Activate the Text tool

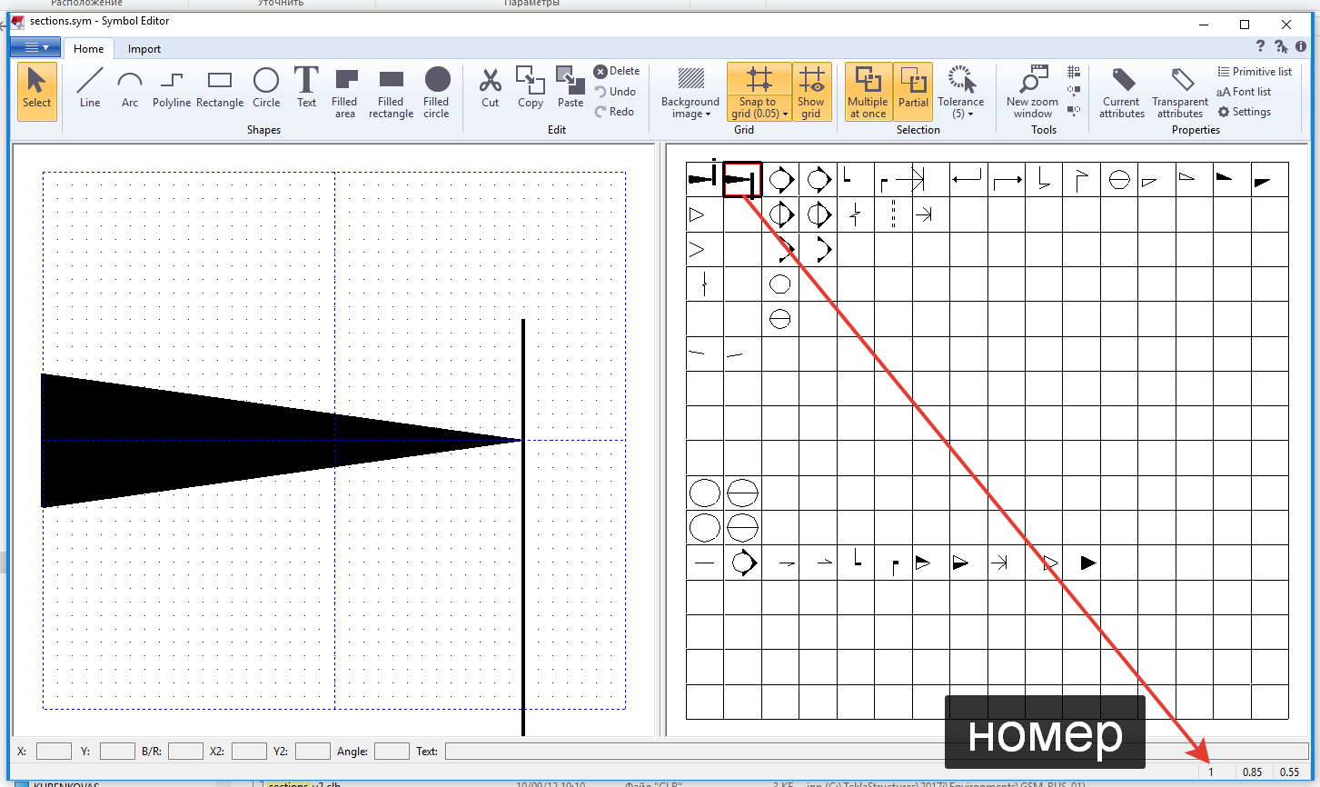(x=306, y=89)
